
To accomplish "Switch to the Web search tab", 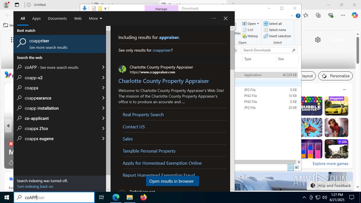I will pos(78,18).
